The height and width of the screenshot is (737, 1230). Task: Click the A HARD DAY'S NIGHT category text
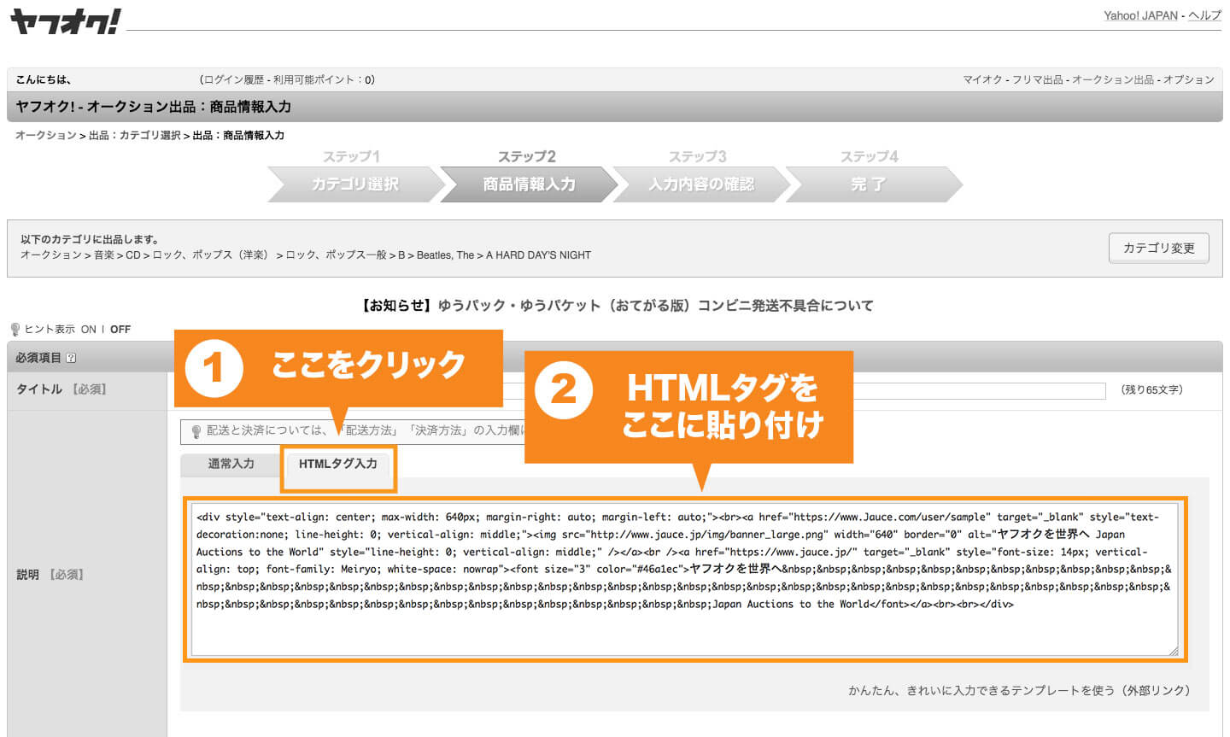tap(538, 254)
